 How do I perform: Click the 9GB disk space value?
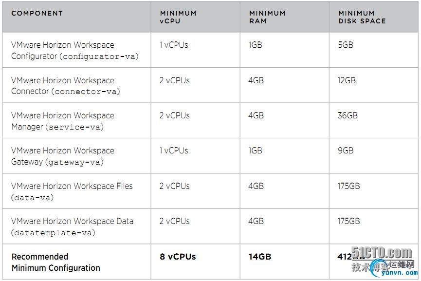(346, 150)
